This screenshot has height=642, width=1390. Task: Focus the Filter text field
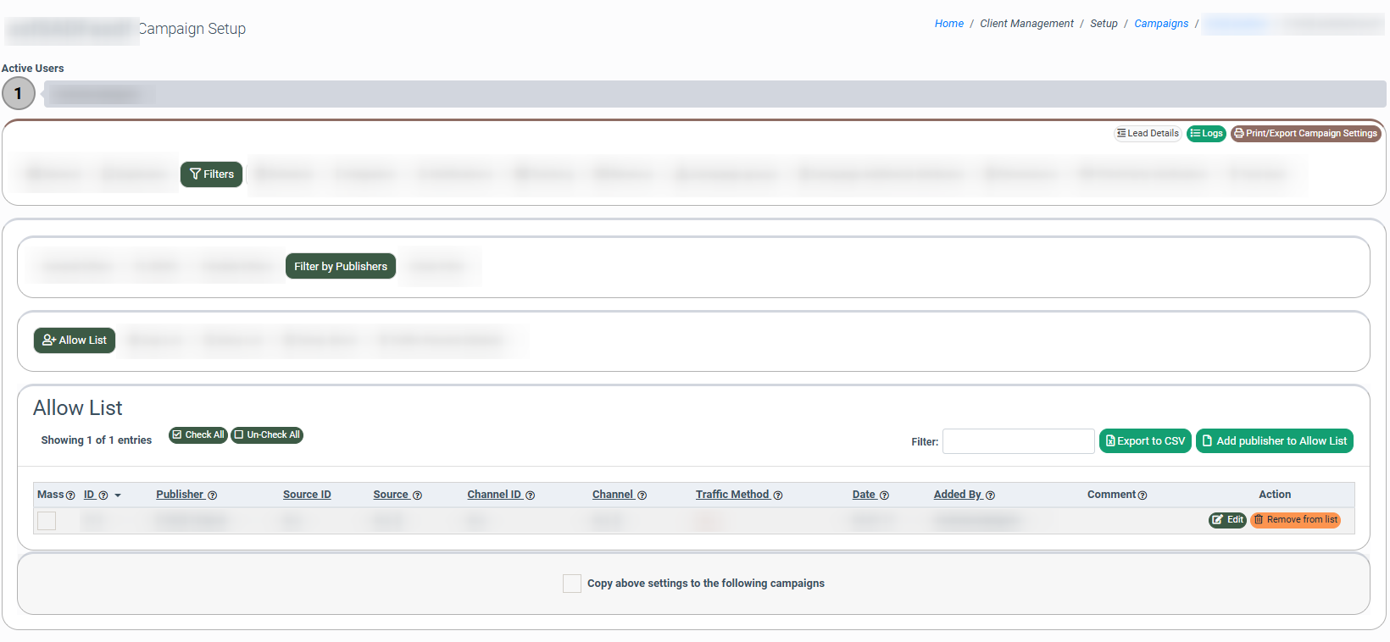[1018, 441]
